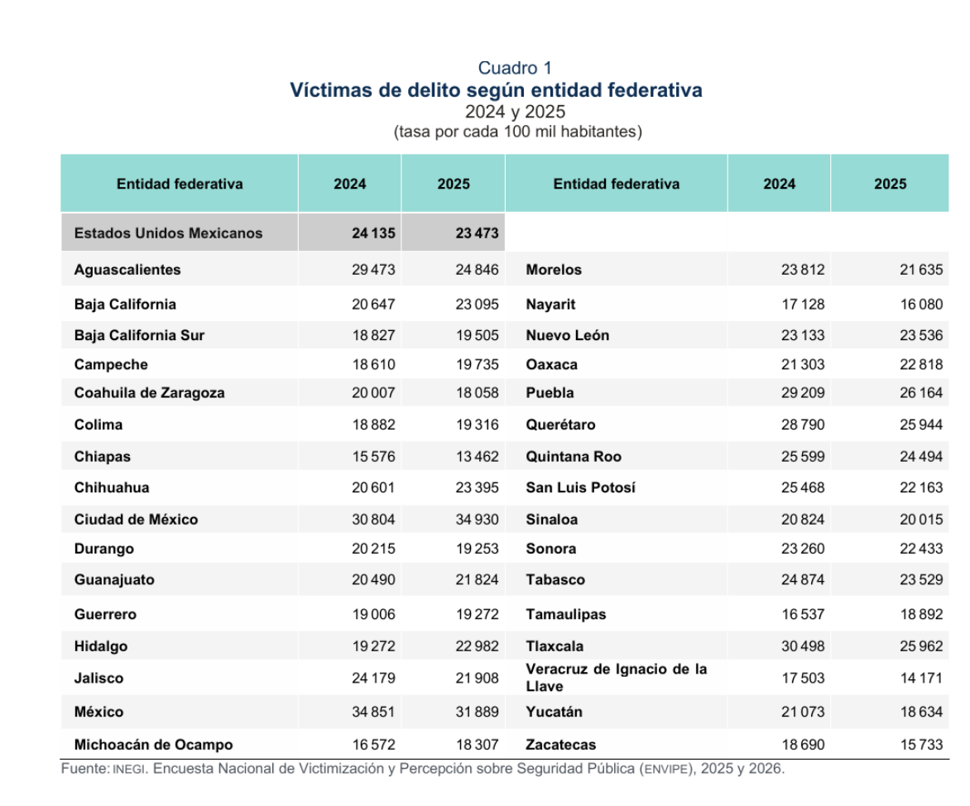
Task: Click the Fuente INEGI footnote text
Action: [x=423, y=769]
